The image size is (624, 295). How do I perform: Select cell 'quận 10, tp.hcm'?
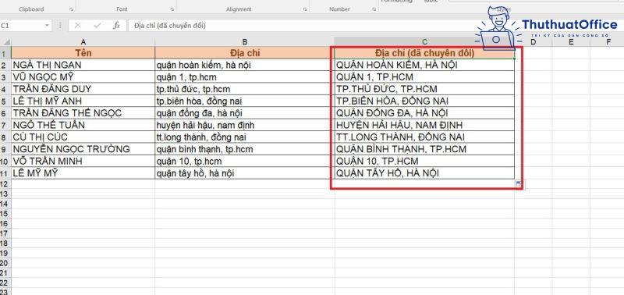[x=245, y=162]
